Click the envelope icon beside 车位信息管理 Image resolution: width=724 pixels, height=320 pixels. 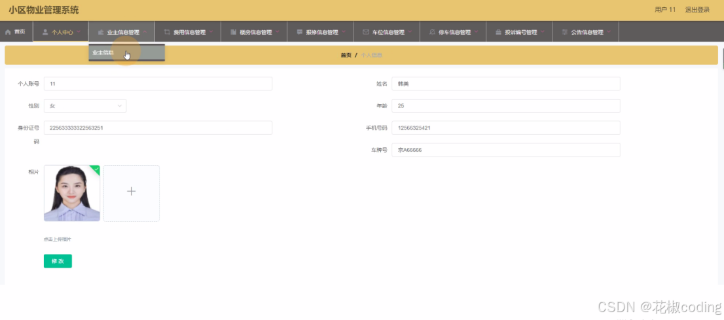(366, 32)
